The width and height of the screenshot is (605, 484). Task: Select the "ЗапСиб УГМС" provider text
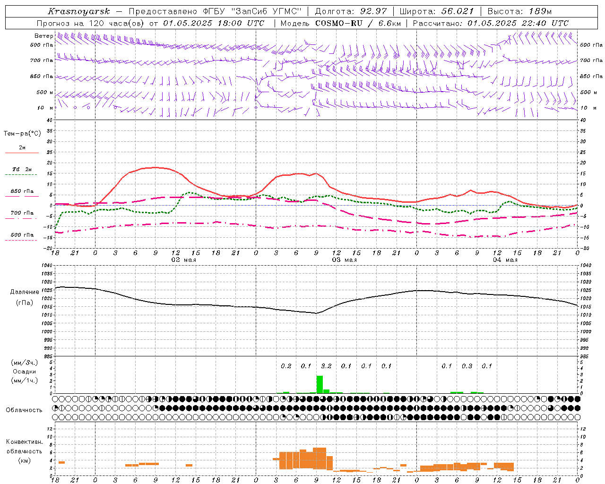click(x=266, y=11)
